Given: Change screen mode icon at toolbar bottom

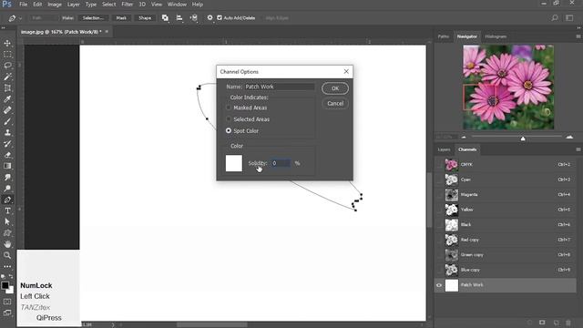Looking at the screenshot, I should point(7,313).
